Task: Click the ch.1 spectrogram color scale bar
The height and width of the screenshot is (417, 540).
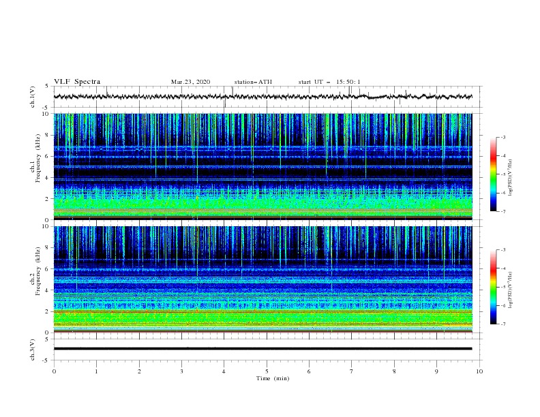Action: (493, 174)
